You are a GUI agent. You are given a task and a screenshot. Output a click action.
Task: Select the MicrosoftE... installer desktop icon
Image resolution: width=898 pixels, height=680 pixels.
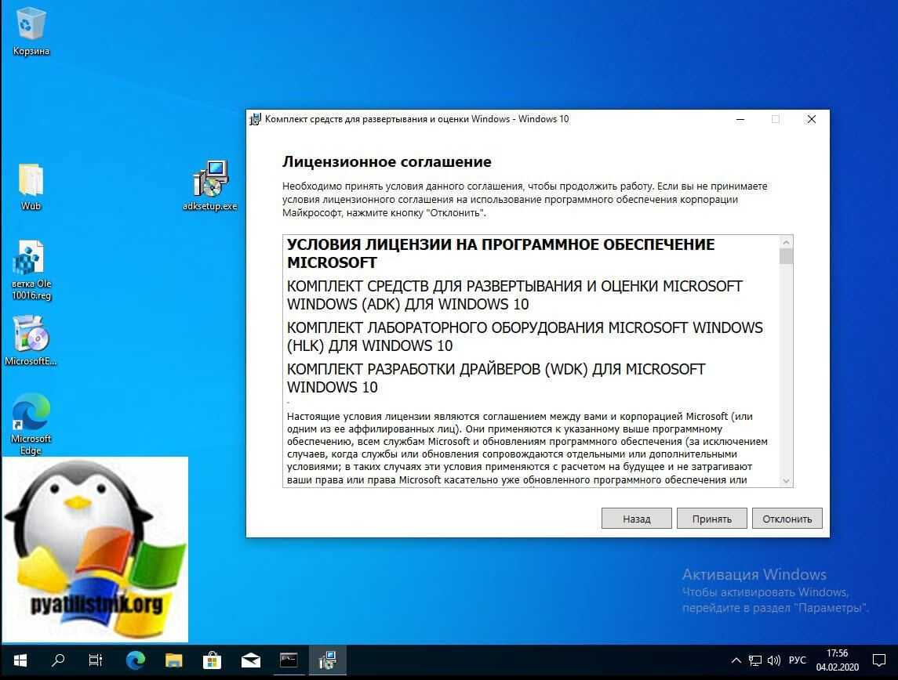(x=31, y=340)
